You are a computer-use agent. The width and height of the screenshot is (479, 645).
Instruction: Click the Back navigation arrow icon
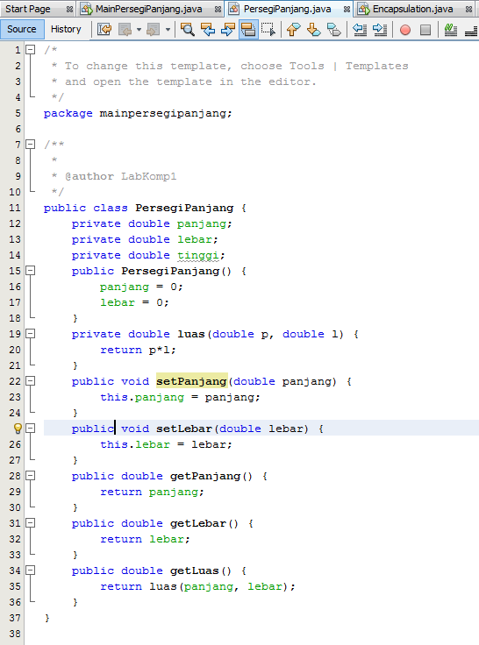(x=125, y=29)
